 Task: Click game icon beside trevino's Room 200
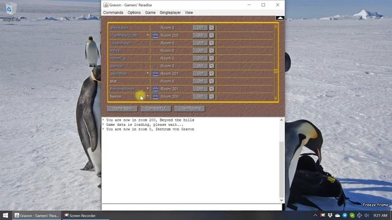pos(155,97)
